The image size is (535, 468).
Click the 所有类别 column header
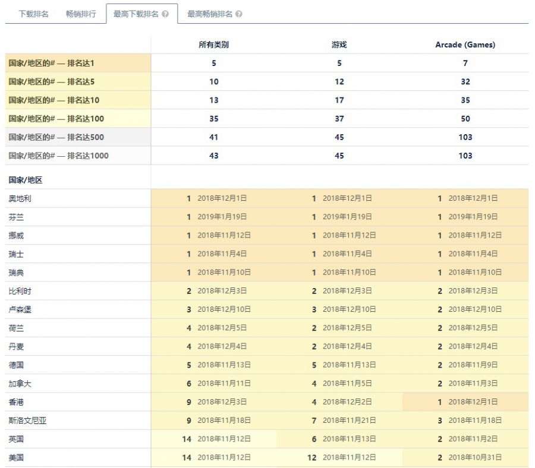click(213, 45)
